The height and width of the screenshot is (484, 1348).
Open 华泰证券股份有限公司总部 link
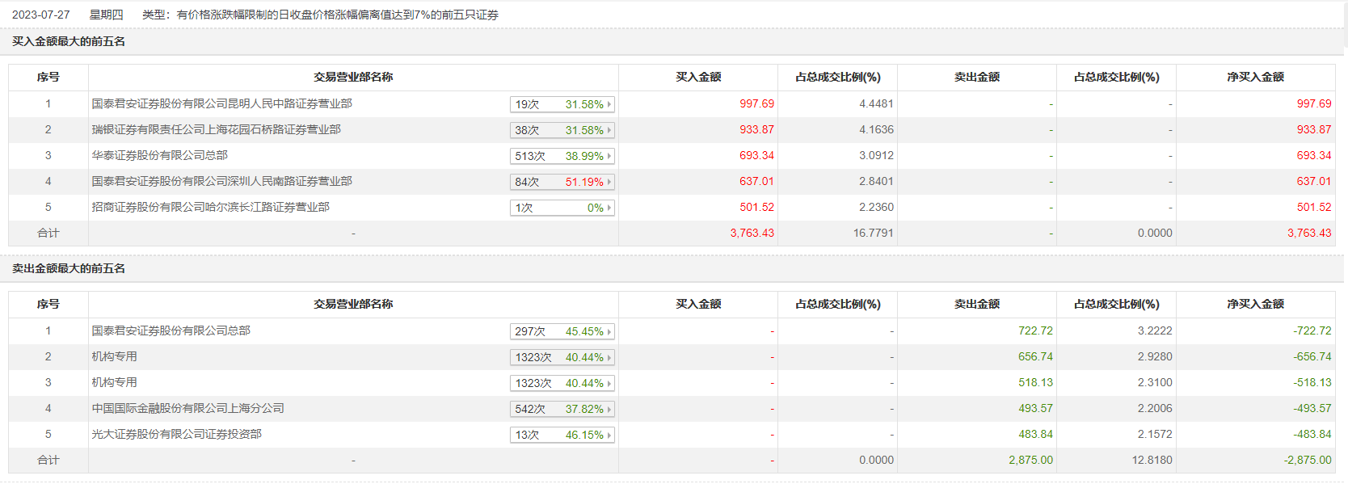(159, 155)
